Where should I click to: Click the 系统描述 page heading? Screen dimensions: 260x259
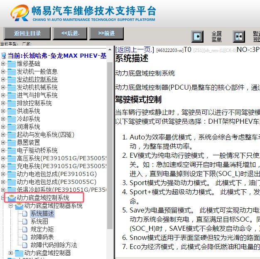click(132, 59)
